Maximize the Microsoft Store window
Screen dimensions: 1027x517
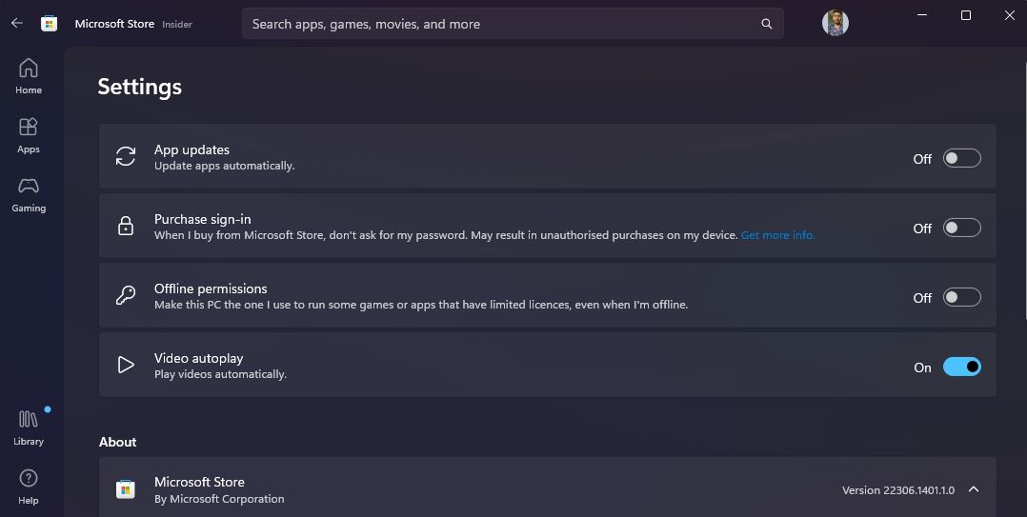tap(966, 15)
